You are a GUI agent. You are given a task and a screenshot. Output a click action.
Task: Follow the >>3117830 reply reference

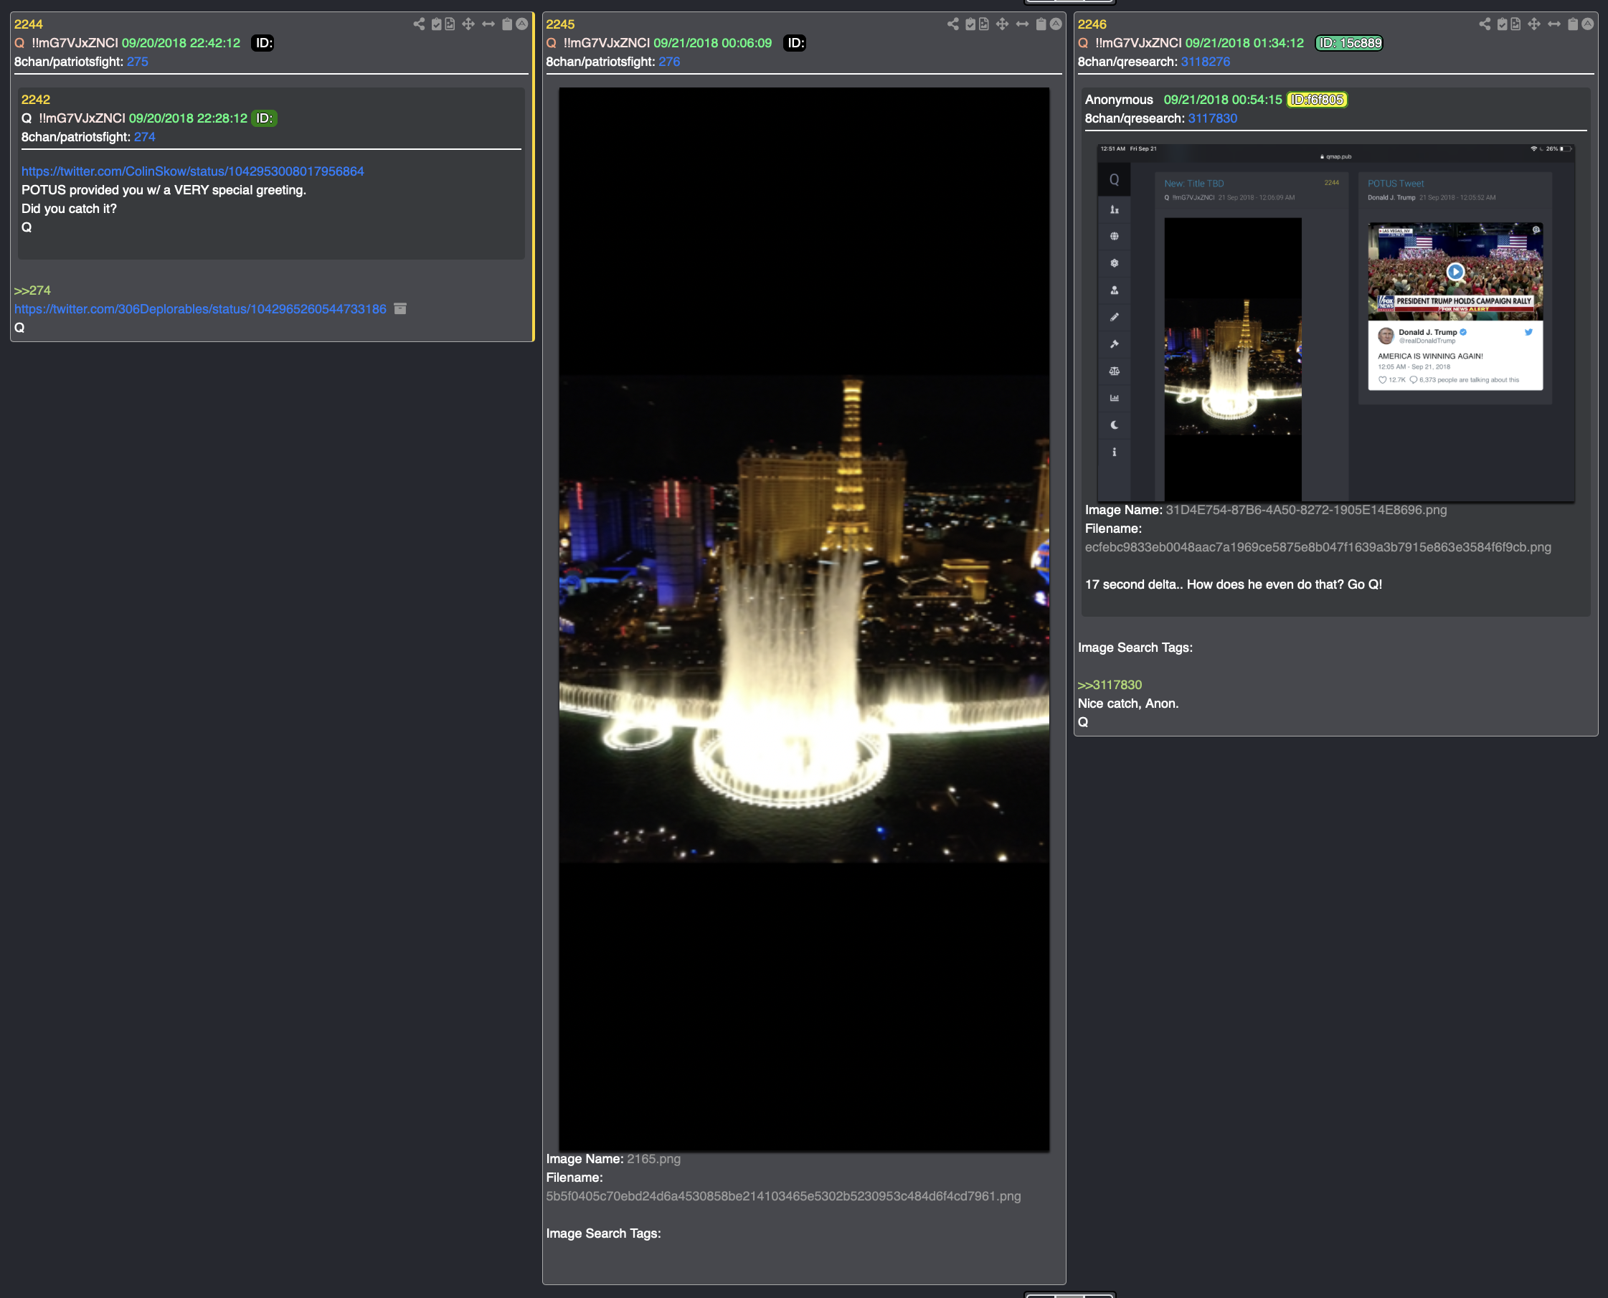click(1110, 685)
